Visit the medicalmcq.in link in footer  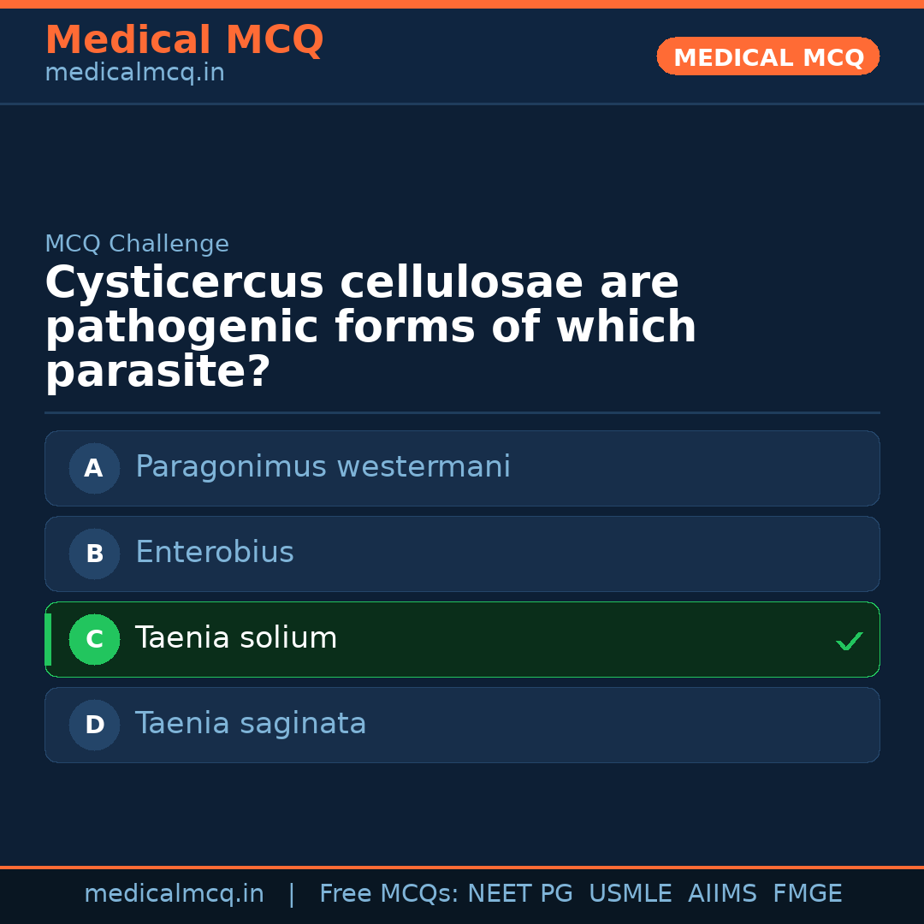click(175, 892)
